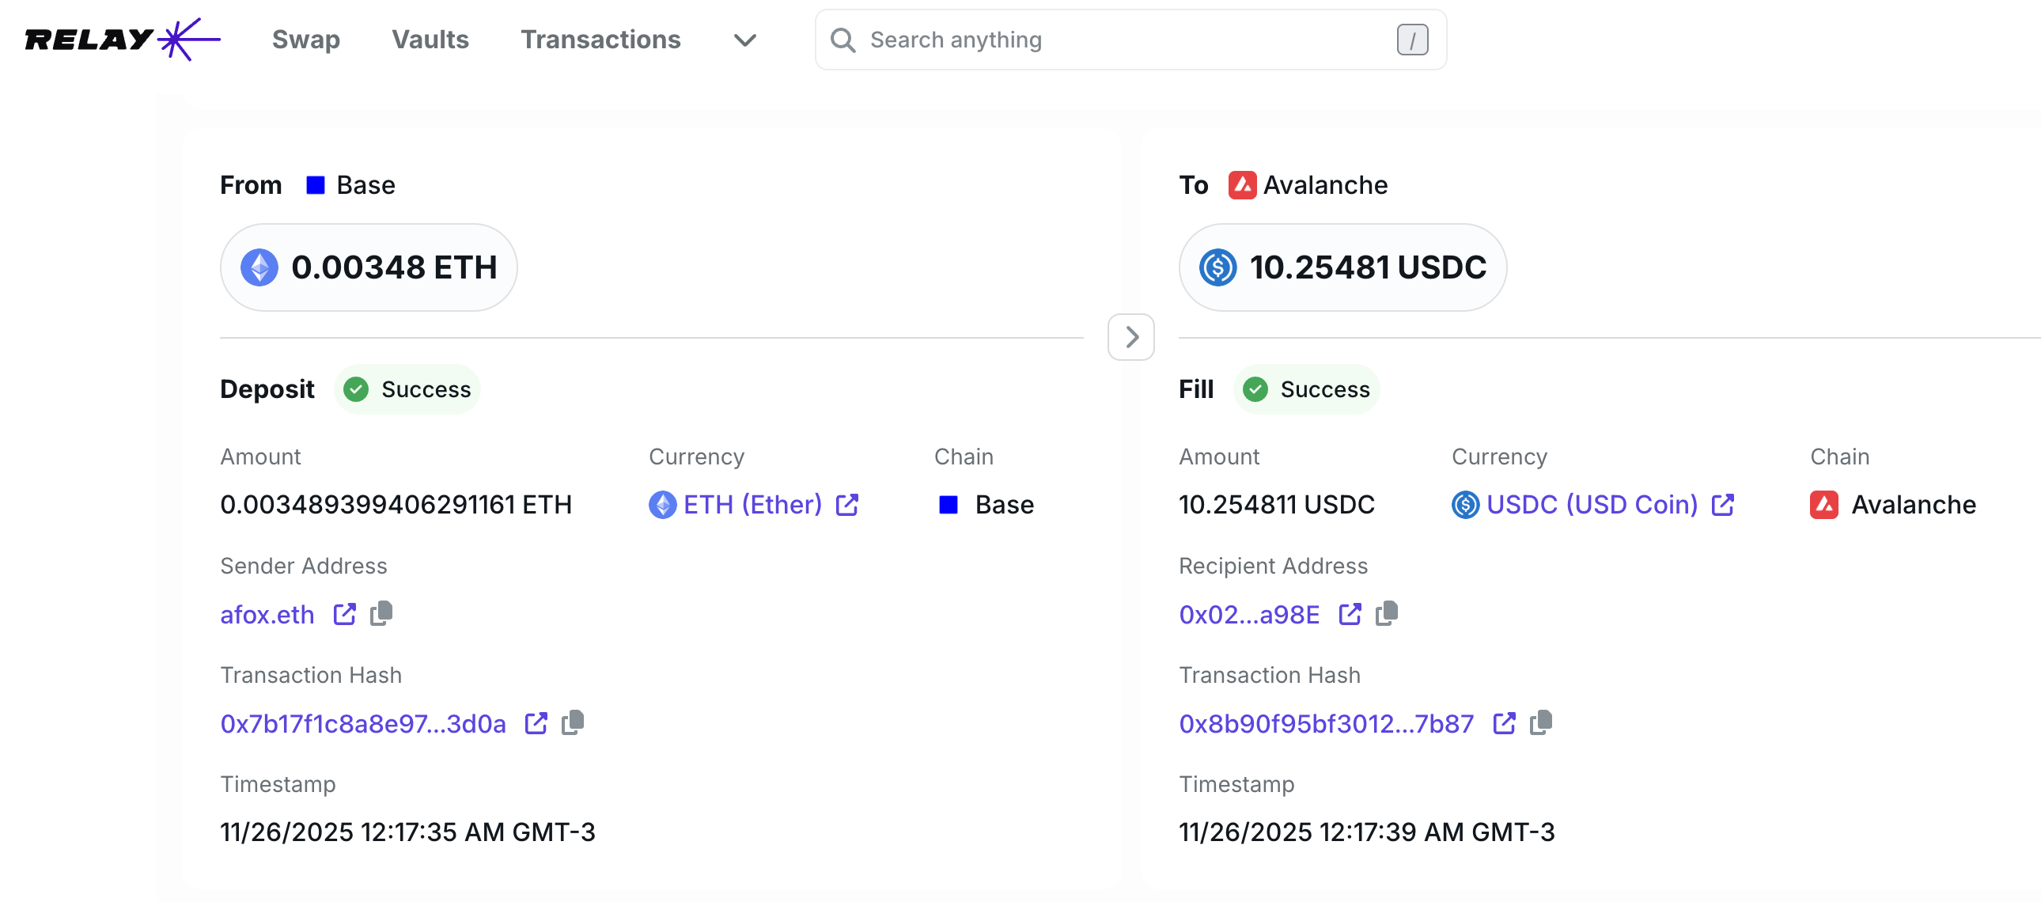This screenshot has width=2041, height=902.
Task: Click the 0.00348 ETH amount pill
Action: click(369, 267)
